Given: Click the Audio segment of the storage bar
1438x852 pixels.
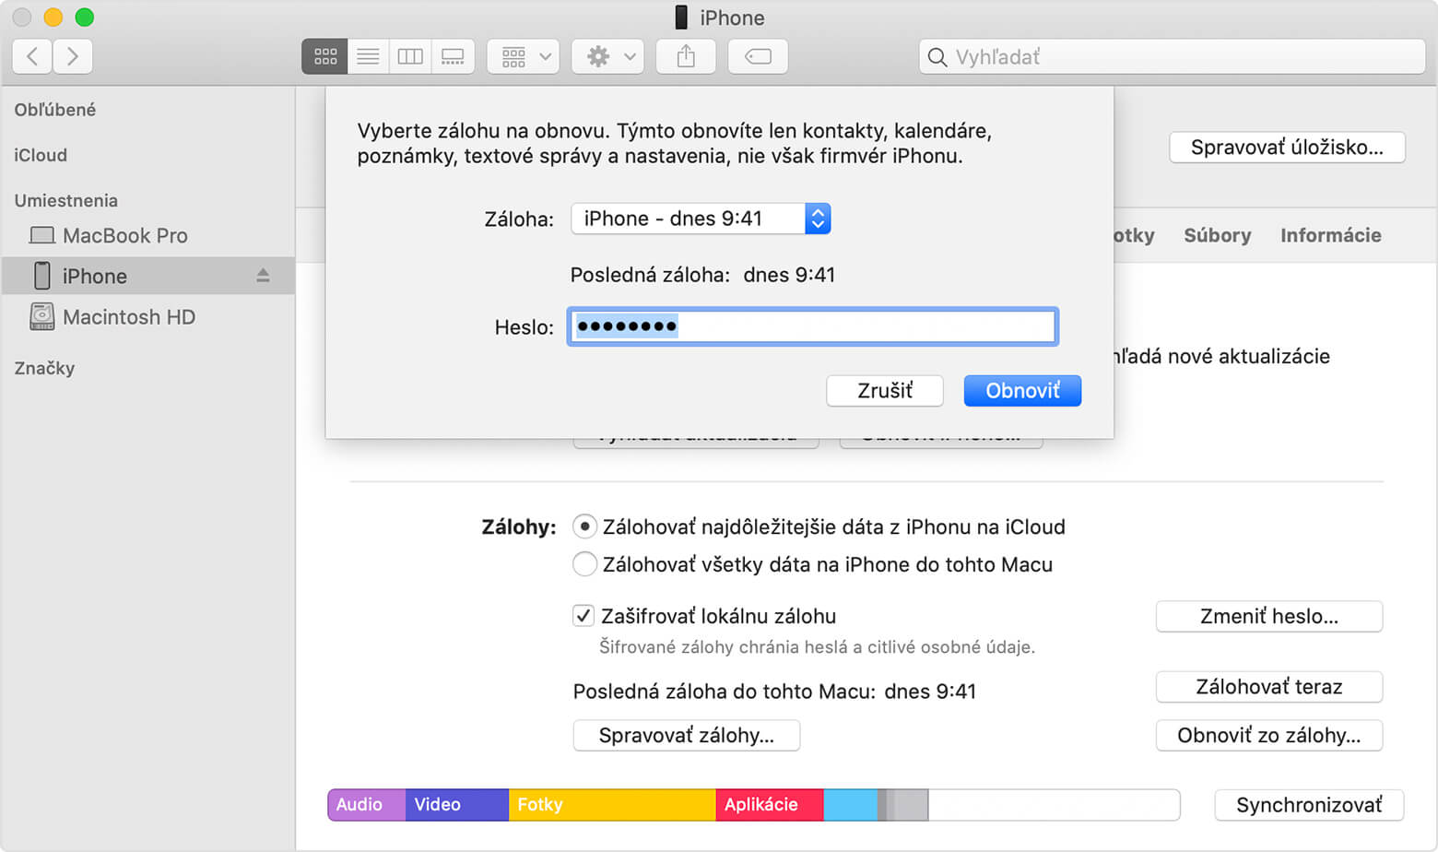Looking at the screenshot, I should 367,805.
